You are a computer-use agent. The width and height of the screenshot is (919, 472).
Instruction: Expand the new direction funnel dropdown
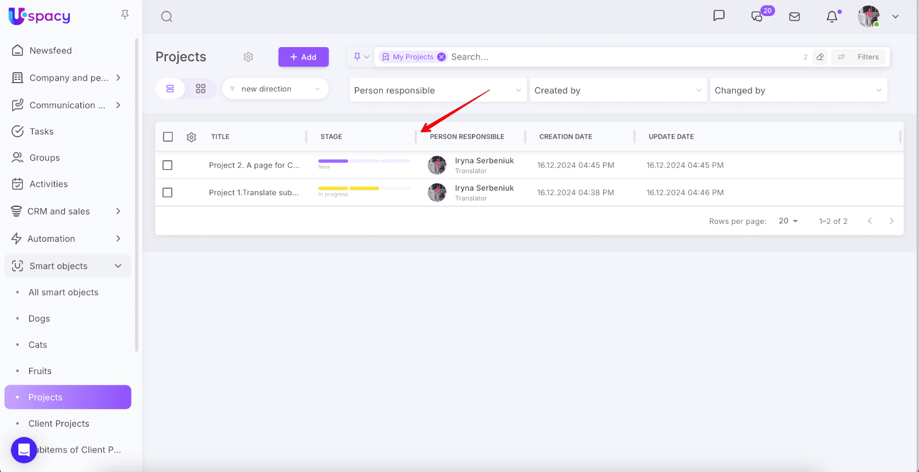point(275,89)
